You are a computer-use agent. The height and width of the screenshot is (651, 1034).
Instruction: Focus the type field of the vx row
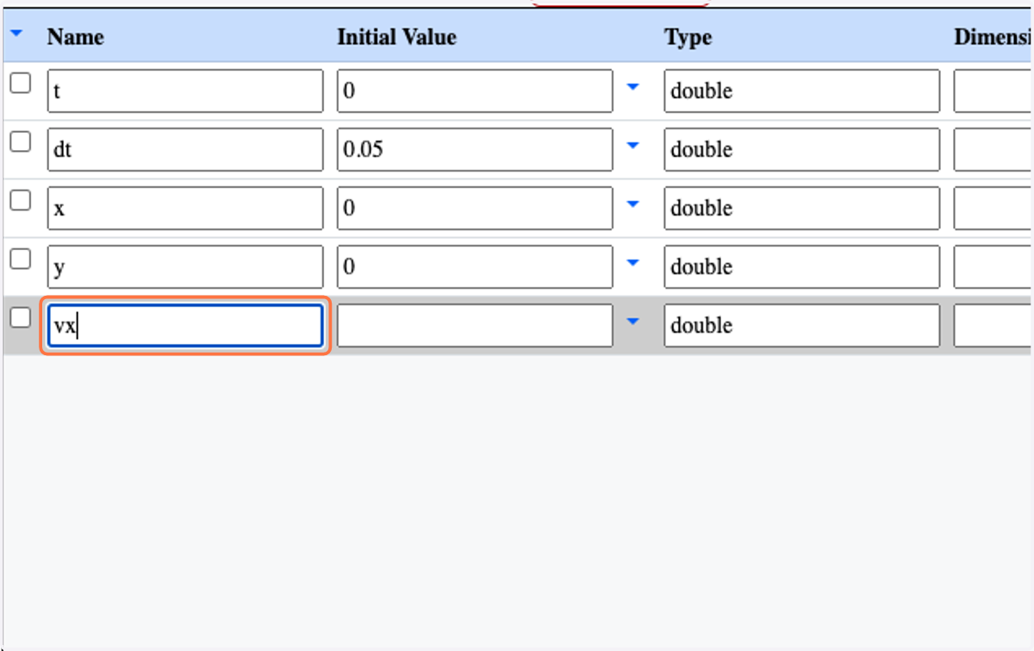801,325
